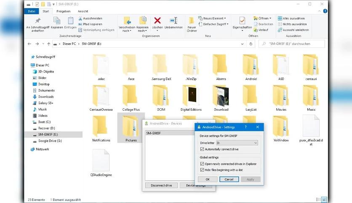Click the search field for SM-G965F (E:)
The width and height of the screenshot is (352, 203).
point(292,44)
